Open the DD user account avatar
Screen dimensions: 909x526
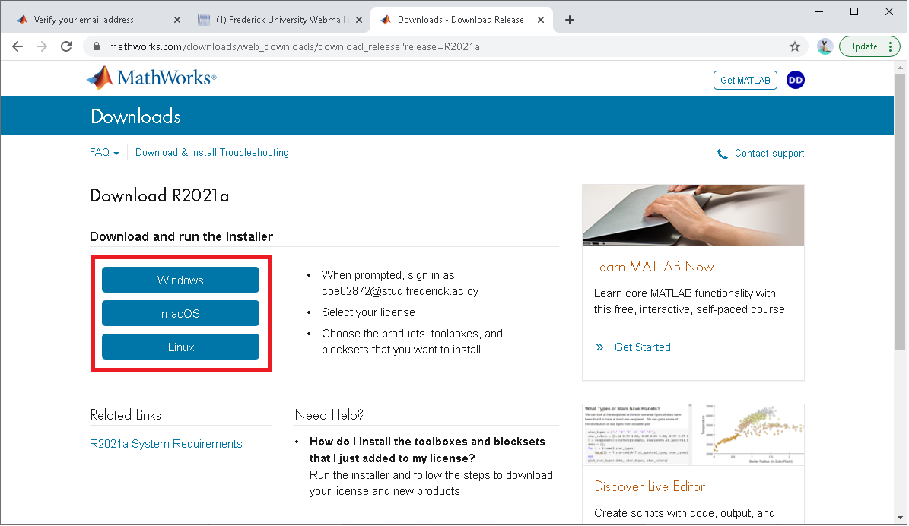point(795,80)
